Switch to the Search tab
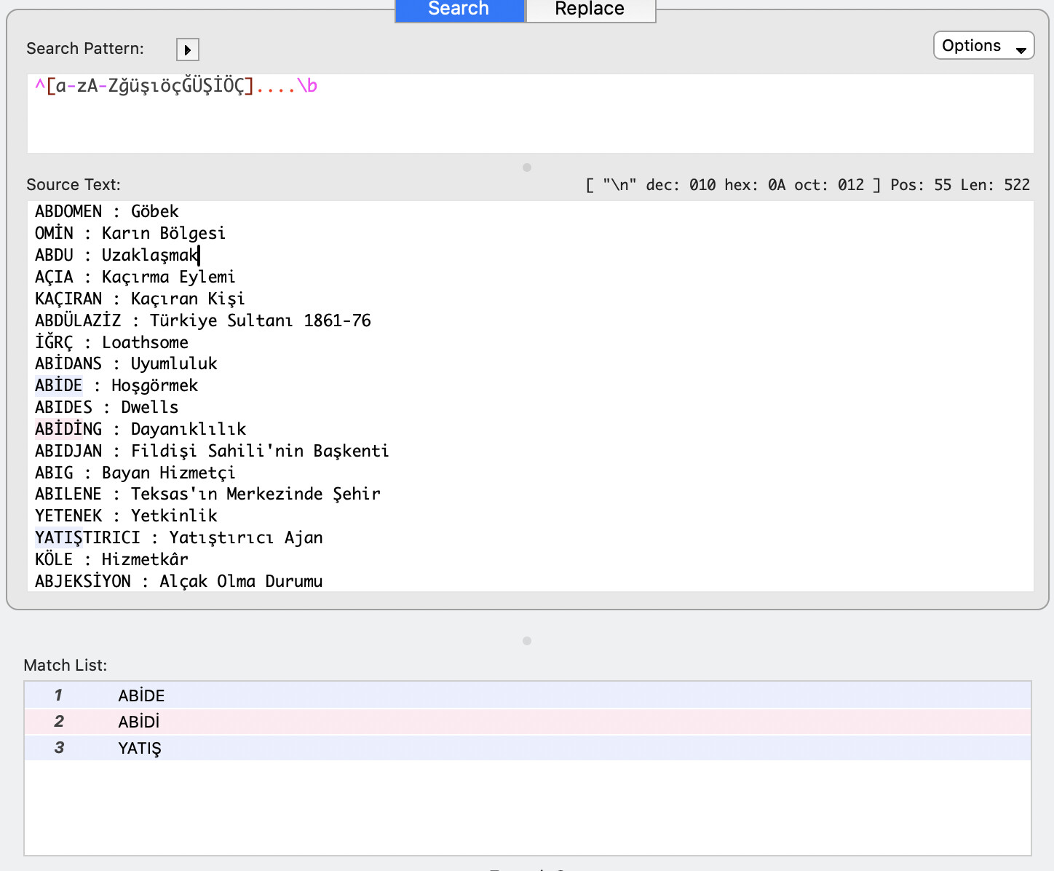1054x871 pixels. pyautogui.click(x=459, y=9)
